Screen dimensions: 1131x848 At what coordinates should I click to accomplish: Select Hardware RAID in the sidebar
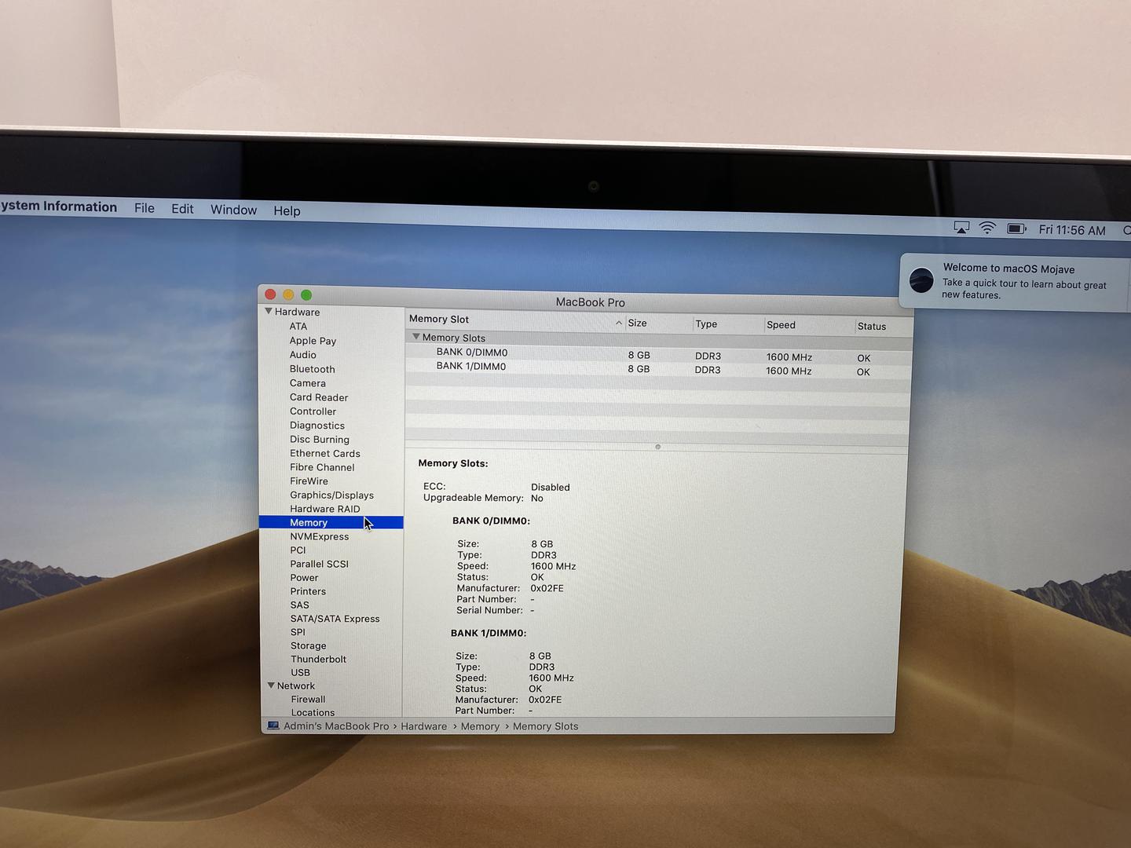coord(325,508)
